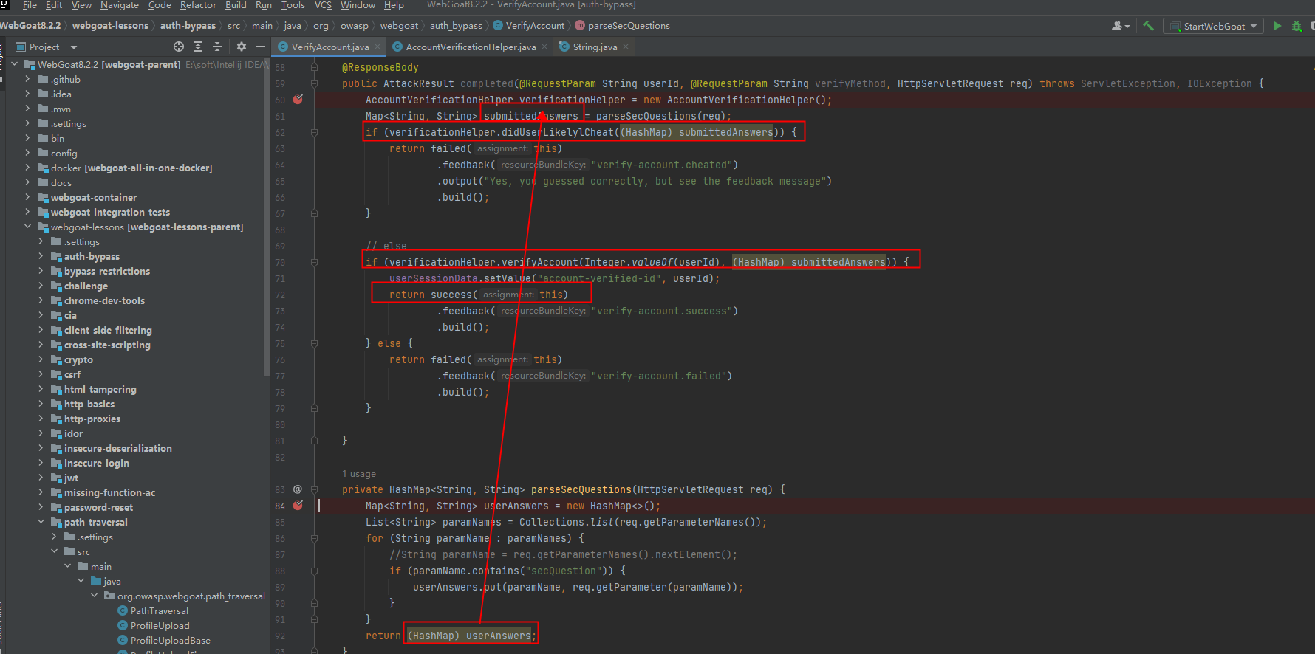
Task: Switch to AccountVerificationHelper.java tab
Action: 471,47
